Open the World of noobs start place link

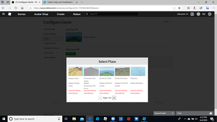pos(89,37)
